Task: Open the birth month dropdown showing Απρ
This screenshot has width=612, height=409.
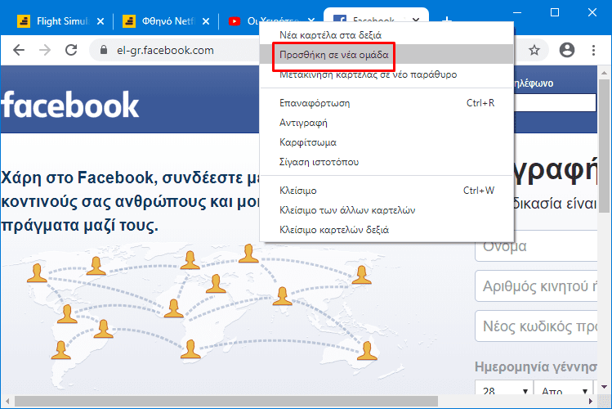Action: tap(564, 388)
